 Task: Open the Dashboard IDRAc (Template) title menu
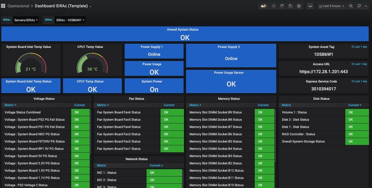click(63, 6)
